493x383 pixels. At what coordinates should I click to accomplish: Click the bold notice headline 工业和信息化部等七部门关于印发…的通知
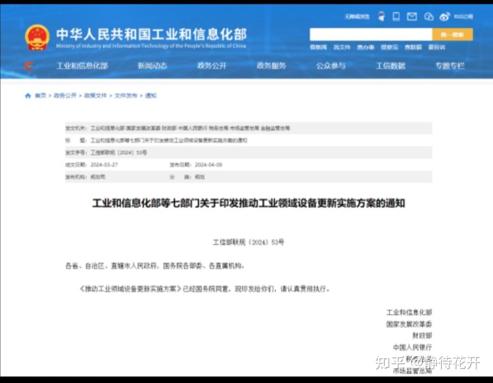point(248,203)
